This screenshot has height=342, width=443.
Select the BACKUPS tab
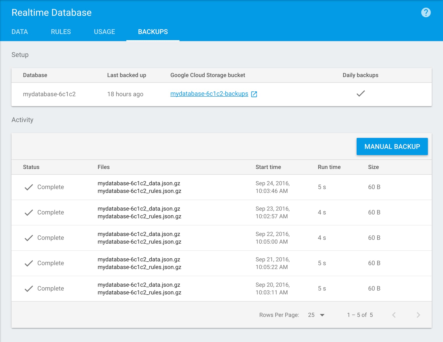pyautogui.click(x=153, y=32)
